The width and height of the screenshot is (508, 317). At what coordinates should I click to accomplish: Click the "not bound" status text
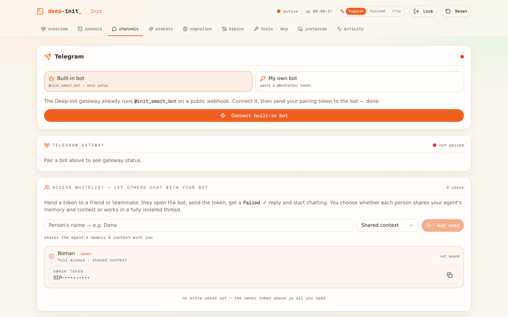(x=450, y=256)
